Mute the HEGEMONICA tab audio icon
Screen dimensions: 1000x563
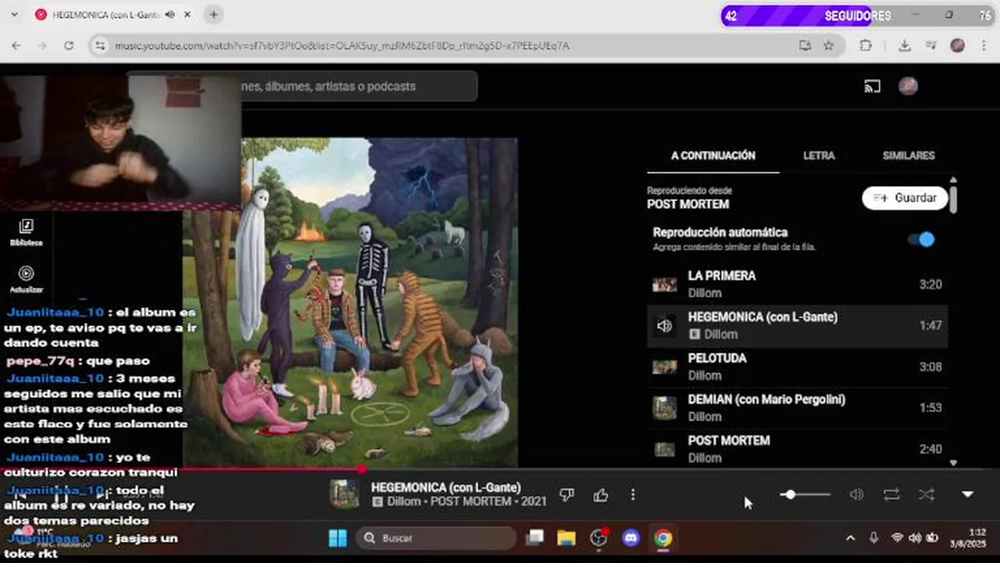(x=170, y=15)
